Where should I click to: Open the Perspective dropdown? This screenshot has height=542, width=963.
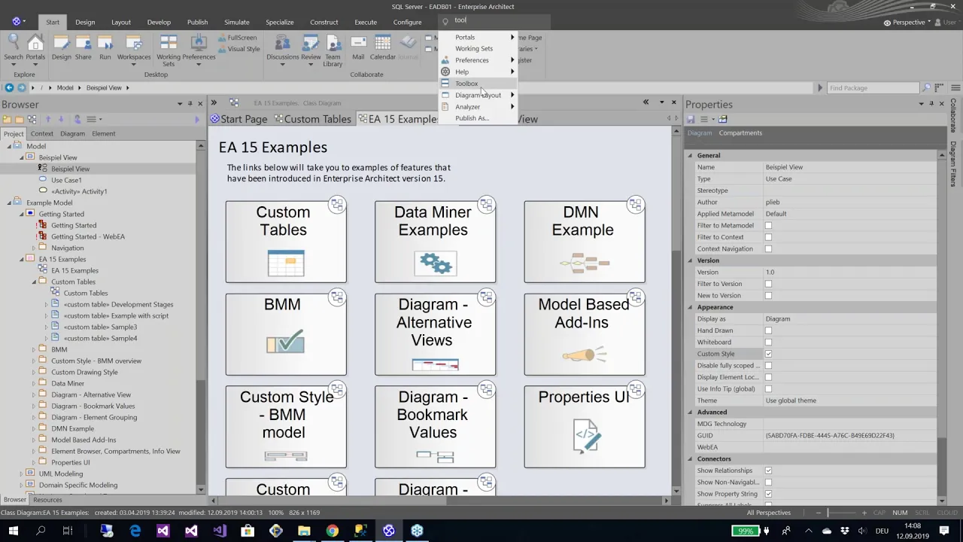908,22
